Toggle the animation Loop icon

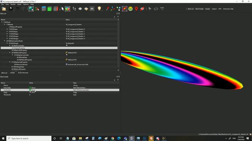[156, 9]
